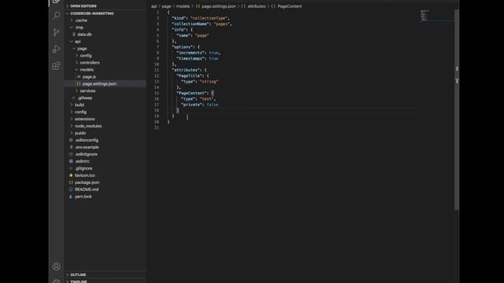Open the .env.example file
The width and height of the screenshot is (504, 283).
pos(87,147)
